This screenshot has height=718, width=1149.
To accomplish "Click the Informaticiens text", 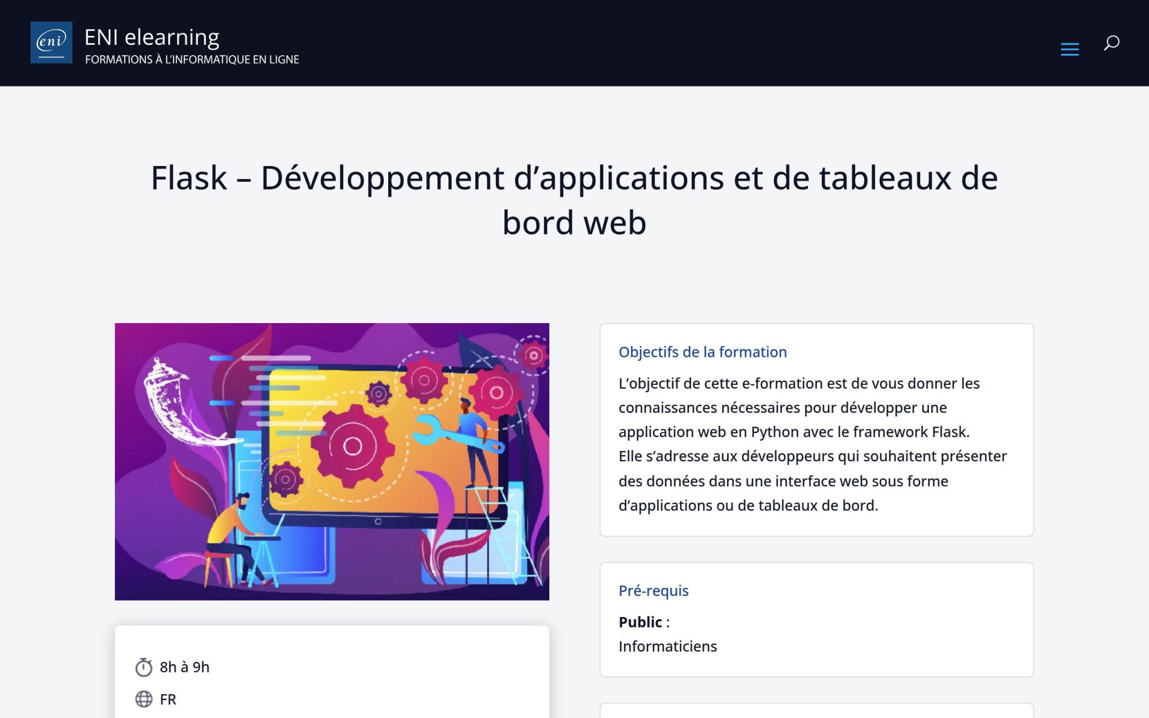I will click(x=668, y=646).
